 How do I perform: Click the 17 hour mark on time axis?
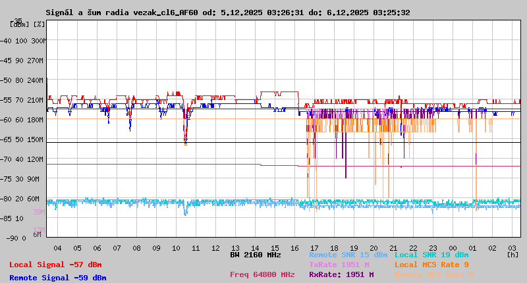pyautogui.click(x=314, y=248)
